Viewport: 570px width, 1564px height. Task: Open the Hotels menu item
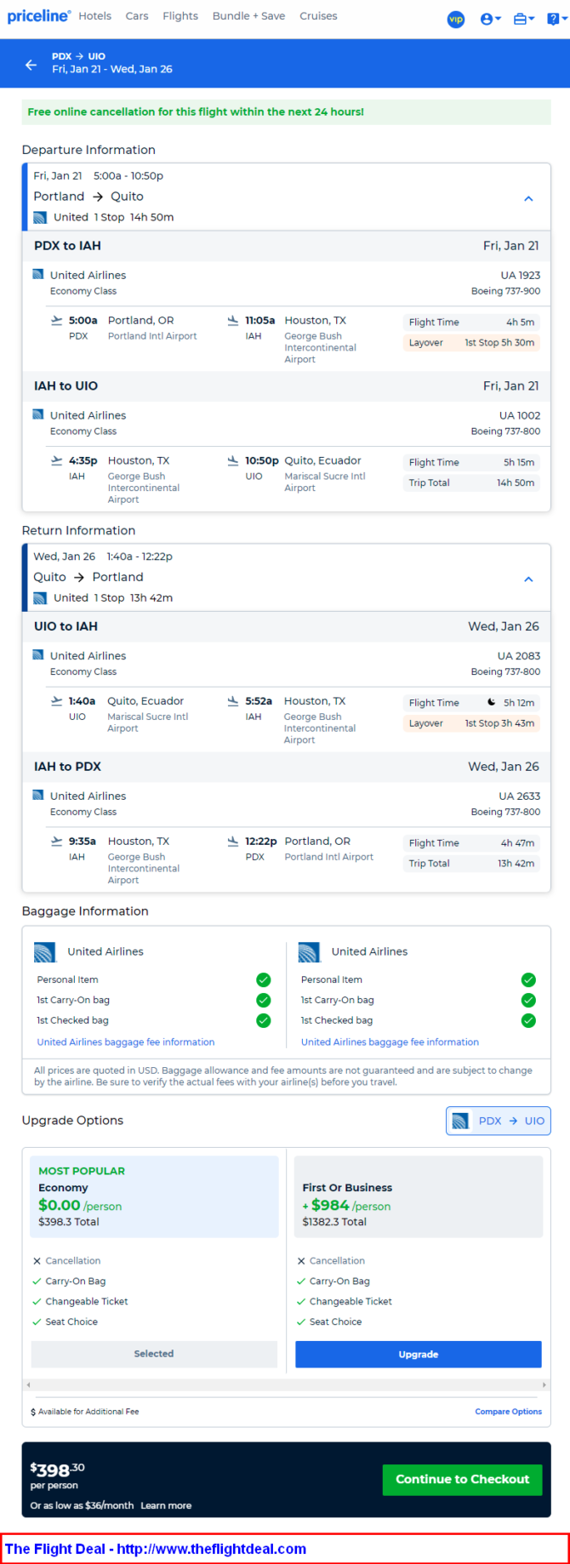point(95,16)
